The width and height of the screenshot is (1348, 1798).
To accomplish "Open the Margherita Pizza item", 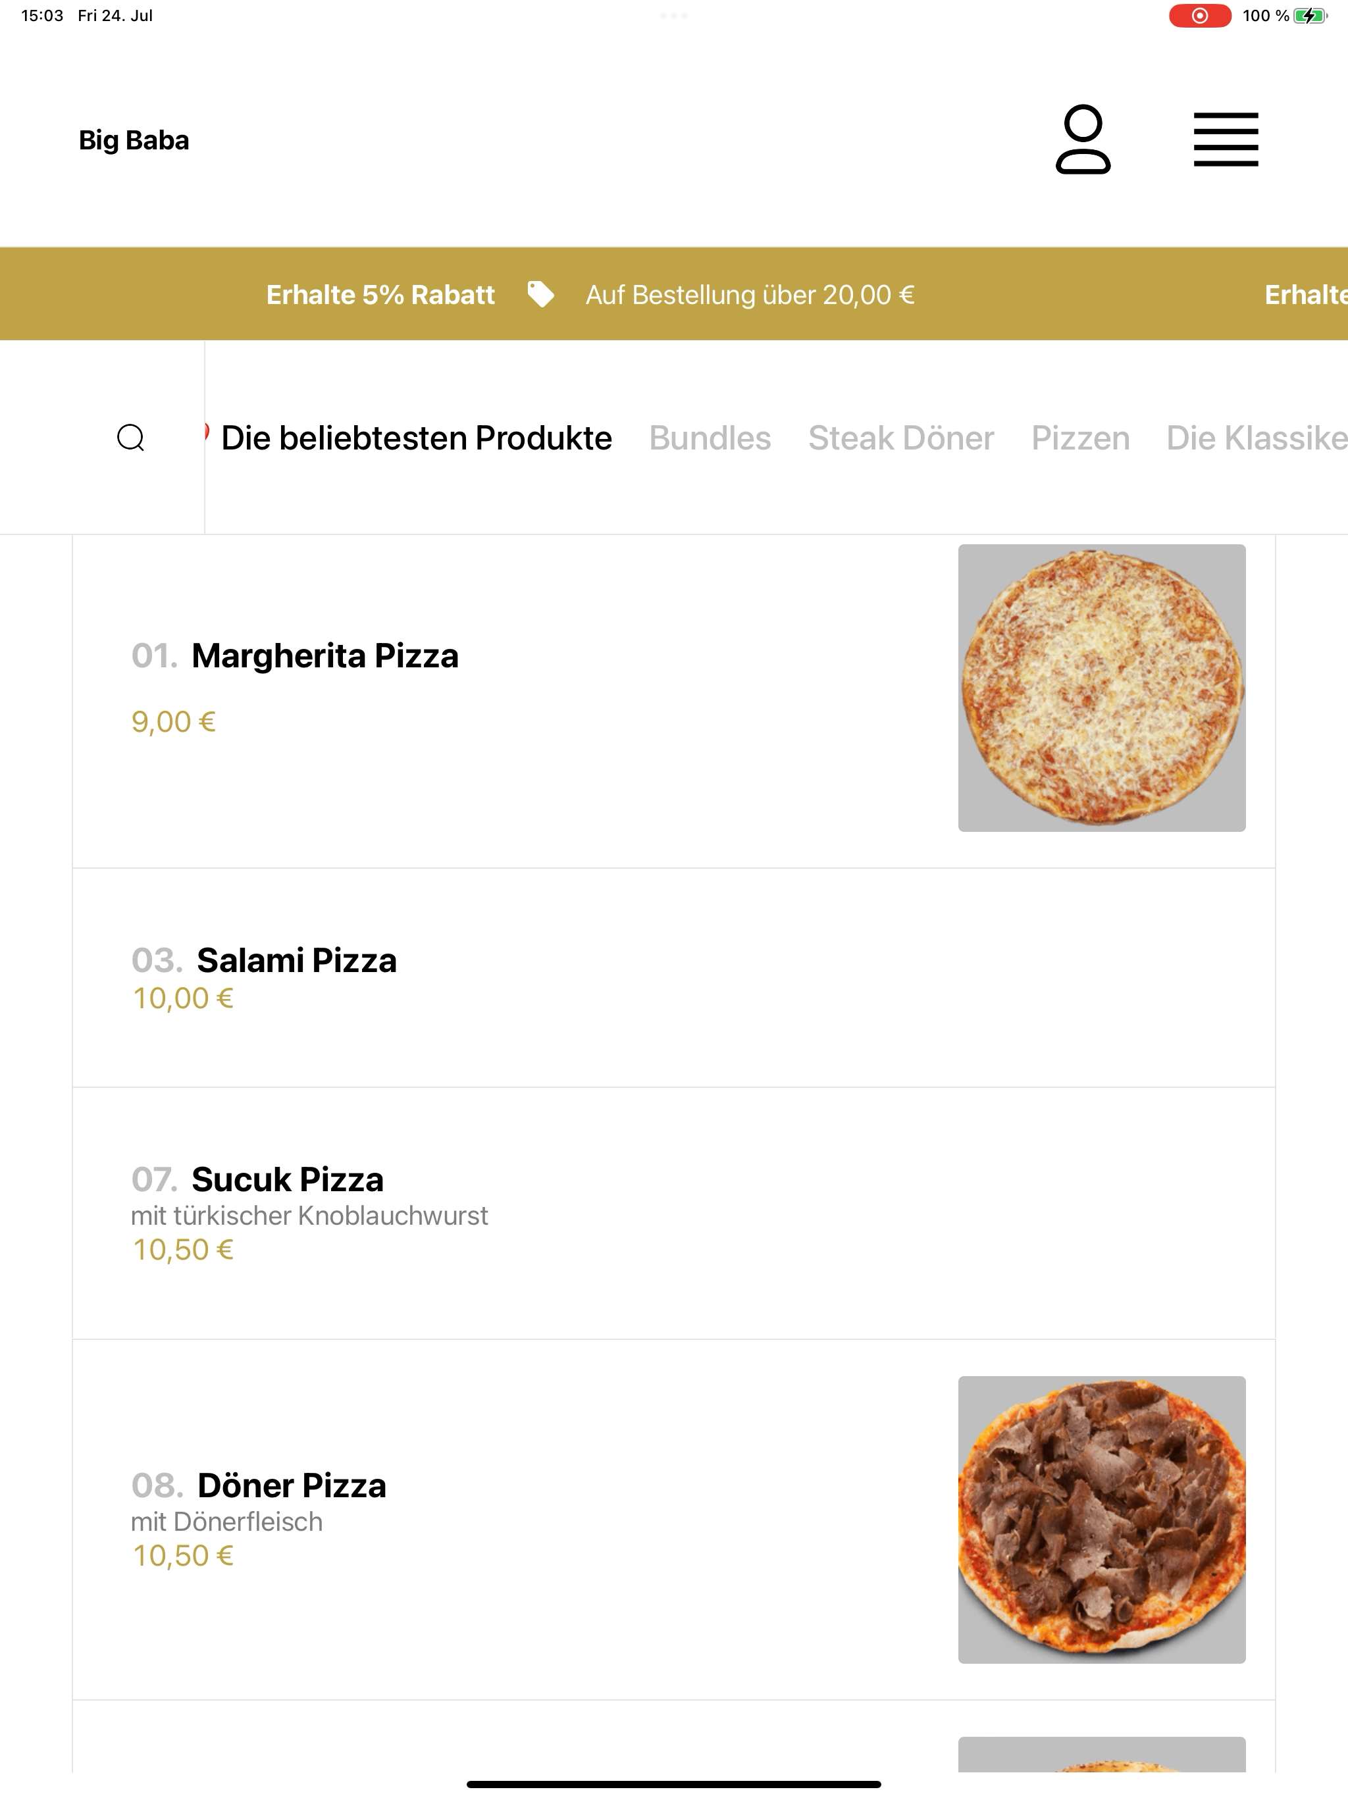I will coord(673,688).
